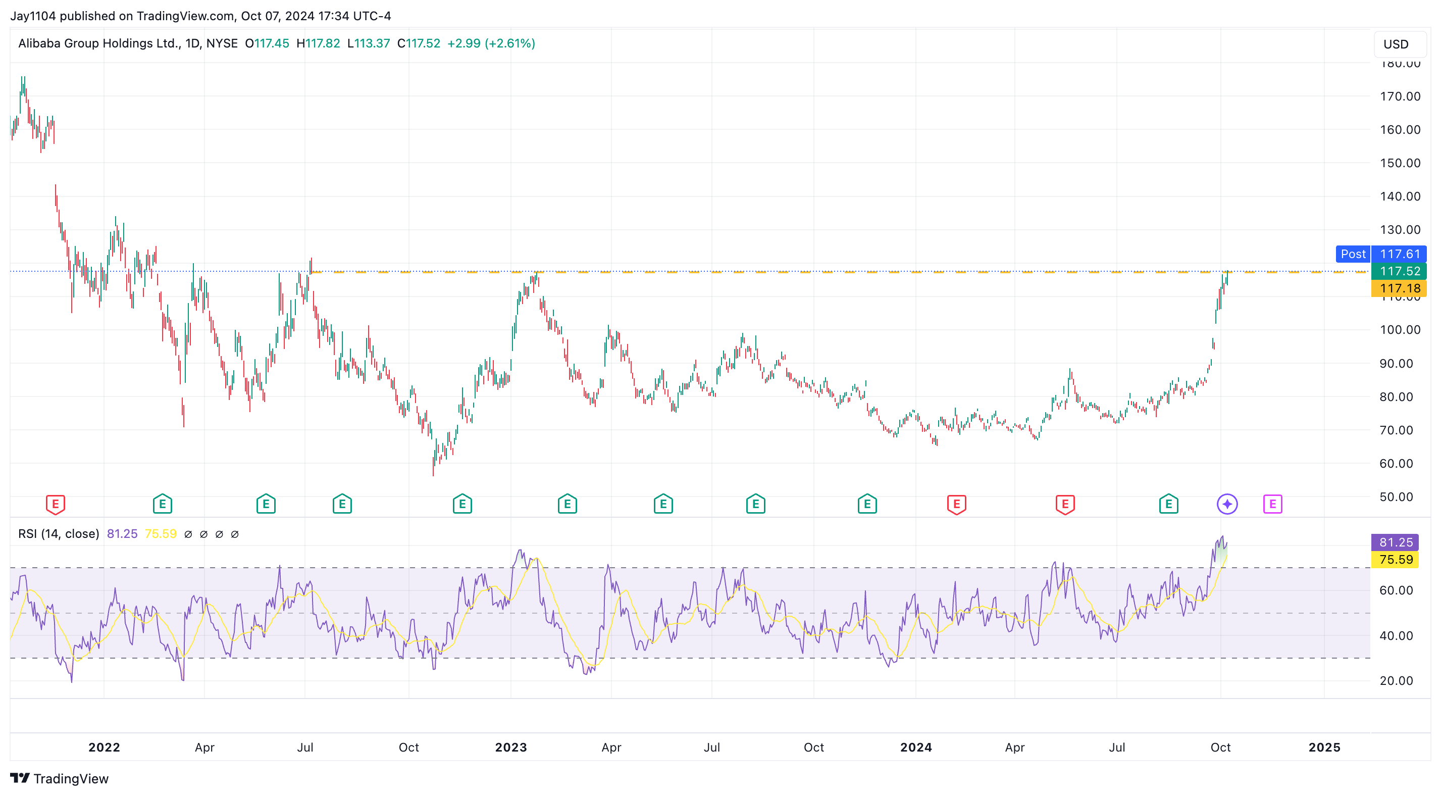This screenshot has height=796, width=1441.
Task: Click the red earnings marker before 2022
Action: (x=56, y=505)
